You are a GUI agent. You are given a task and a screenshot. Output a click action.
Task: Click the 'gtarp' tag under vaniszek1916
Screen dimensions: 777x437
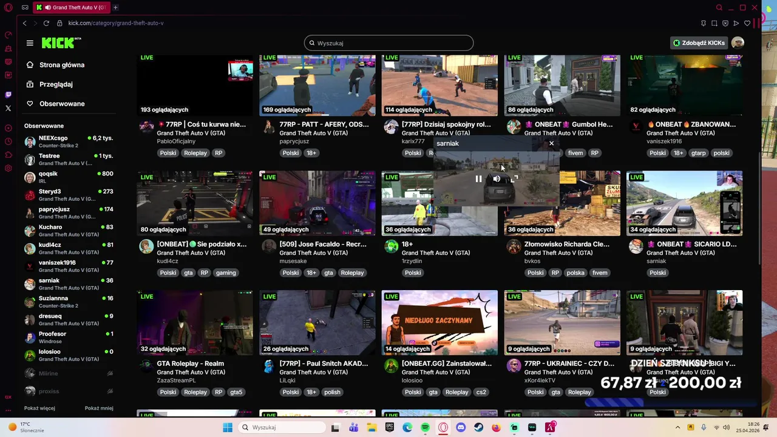pos(699,153)
